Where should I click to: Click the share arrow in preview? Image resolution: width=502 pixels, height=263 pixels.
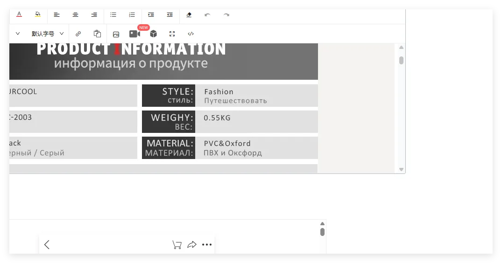(192, 244)
